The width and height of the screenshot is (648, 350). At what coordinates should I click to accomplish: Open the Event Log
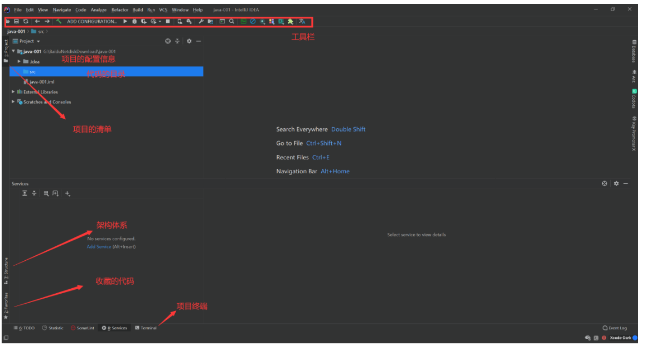pyautogui.click(x=615, y=328)
